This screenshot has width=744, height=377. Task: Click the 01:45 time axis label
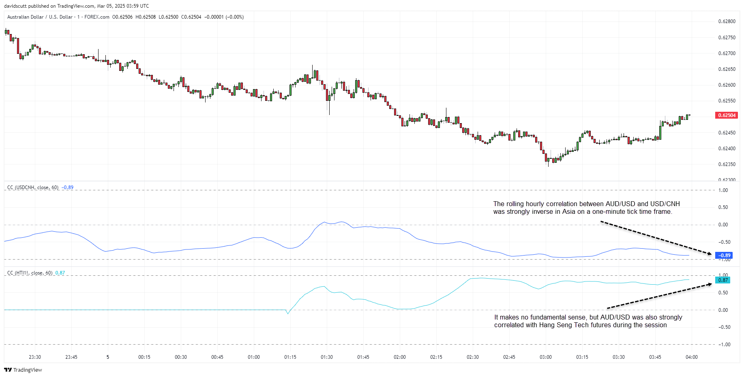tap(363, 357)
